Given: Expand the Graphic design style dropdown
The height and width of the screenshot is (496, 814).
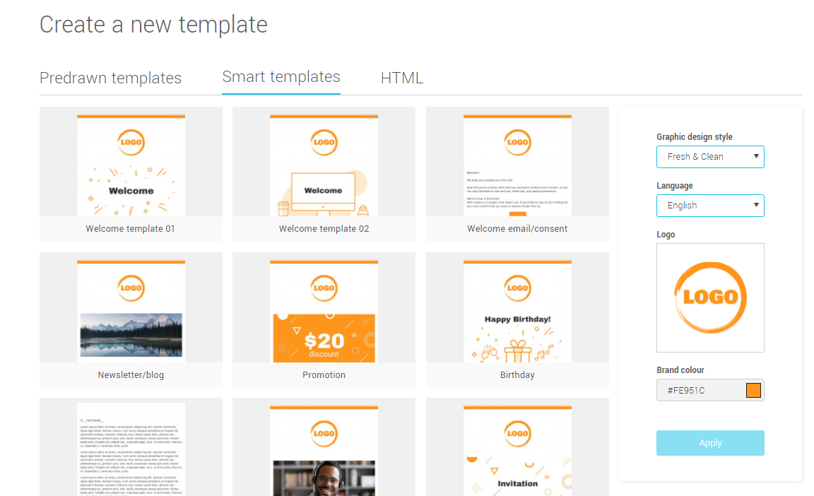Looking at the screenshot, I should pyautogui.click(x=710, y=156).
